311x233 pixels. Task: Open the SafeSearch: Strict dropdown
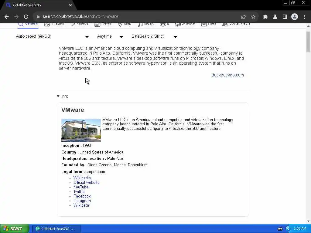[x=154, y=36]
